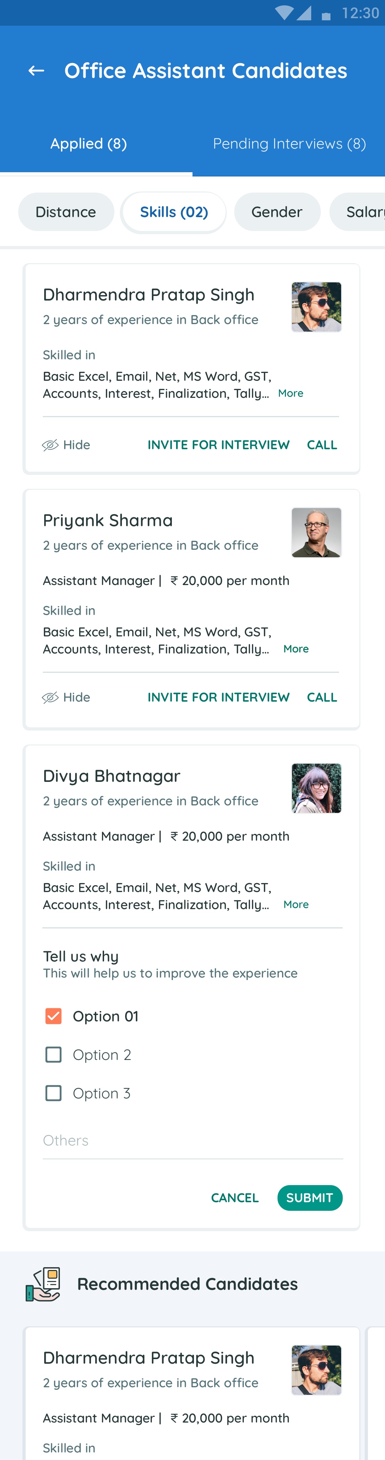Select the Applied (8) tab

(x=88, y=144)
